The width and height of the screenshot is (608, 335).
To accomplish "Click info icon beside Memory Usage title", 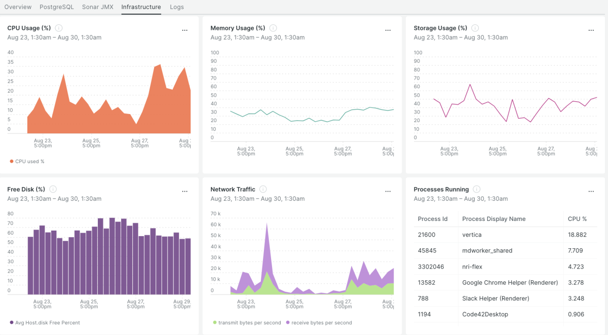I will point(273,28).
